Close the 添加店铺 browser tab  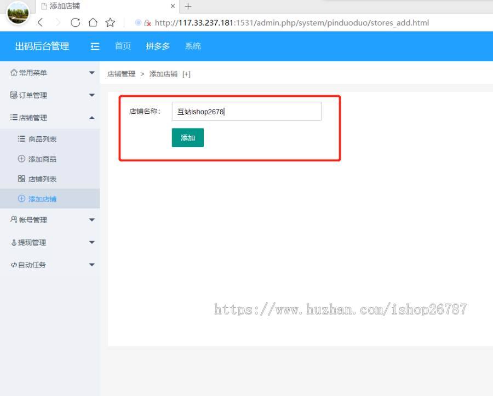point(173,6)
